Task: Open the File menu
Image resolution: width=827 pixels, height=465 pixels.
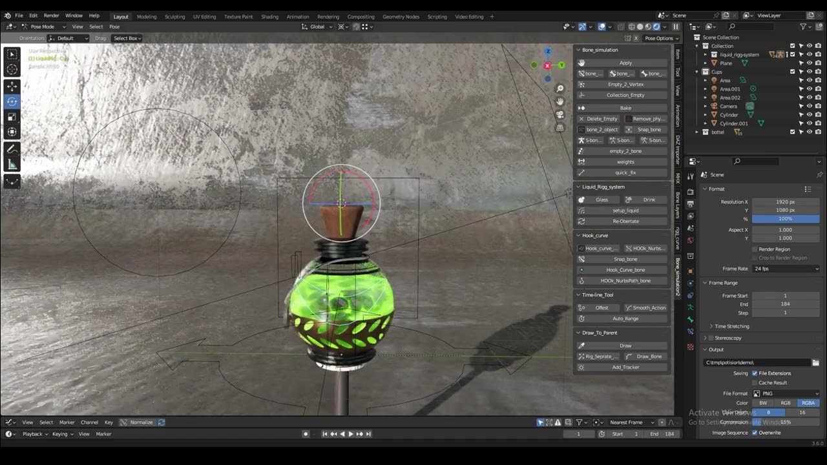Action: click(x=19, y=15)
